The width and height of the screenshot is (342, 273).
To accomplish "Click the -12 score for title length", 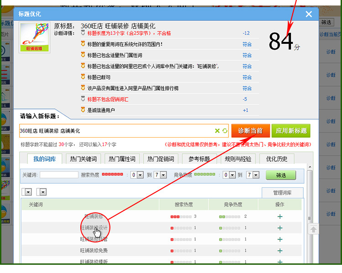I will point(246,33).
